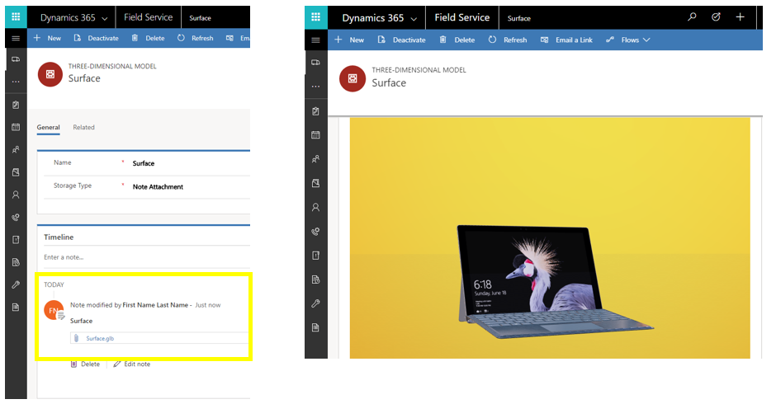Open app launcher waffle in left window
Viewport: 776px width, 404px height.
(x=16, y=16)
